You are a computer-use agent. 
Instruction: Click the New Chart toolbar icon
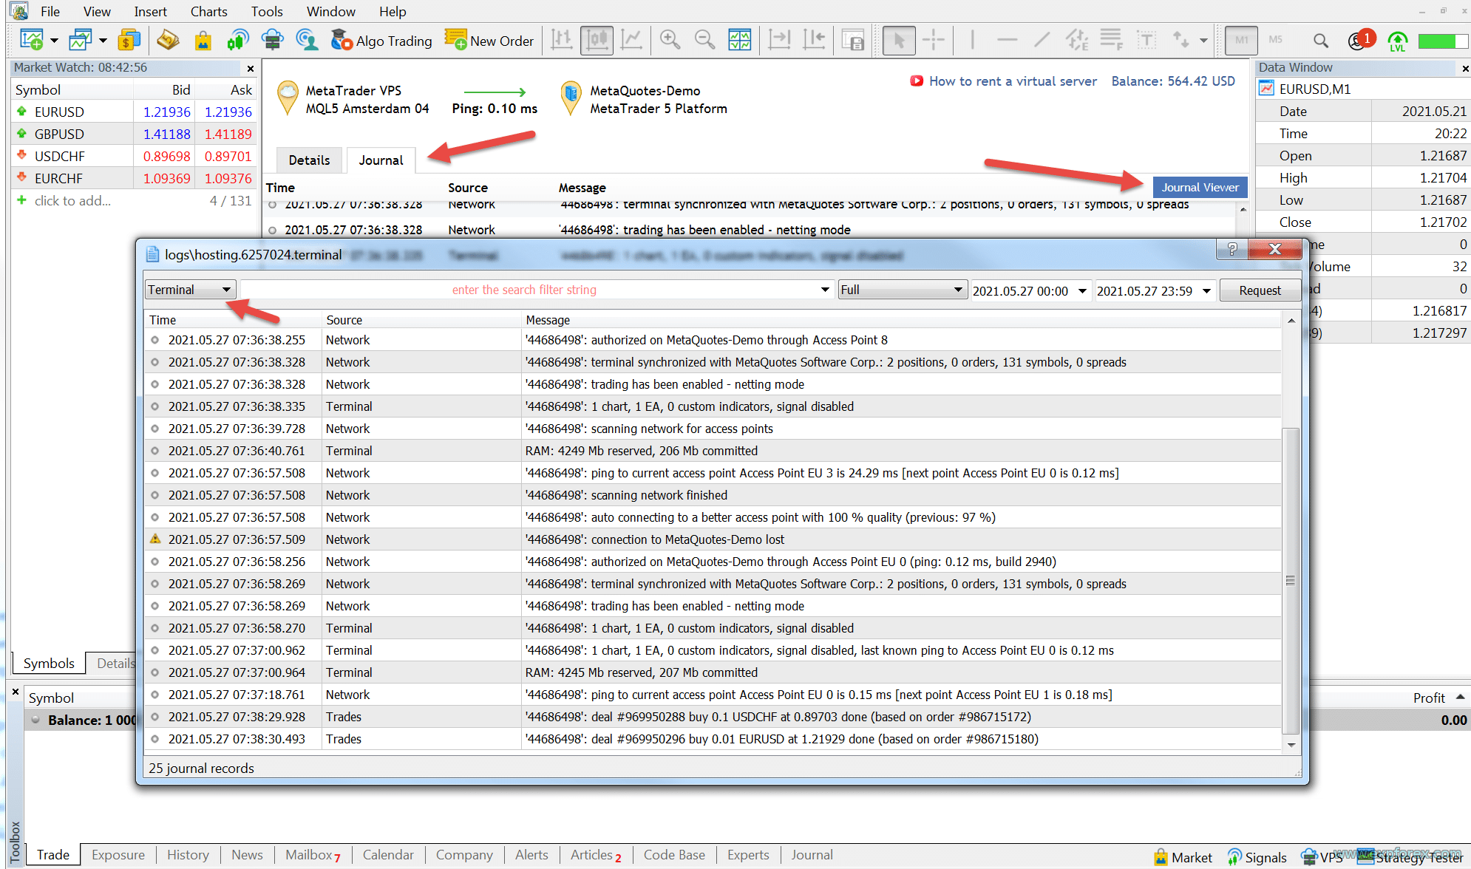point(31,40)
